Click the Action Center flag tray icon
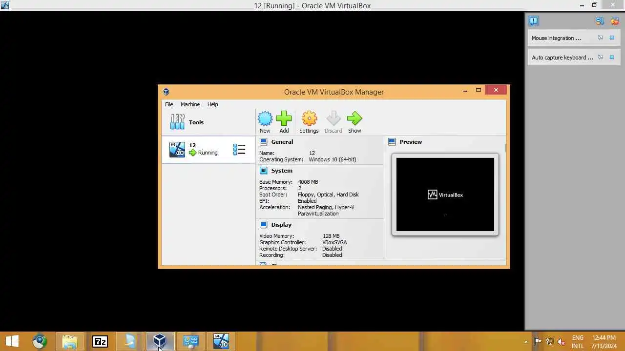625x351 pixels. pyautogui.click(x=538, y=342)
